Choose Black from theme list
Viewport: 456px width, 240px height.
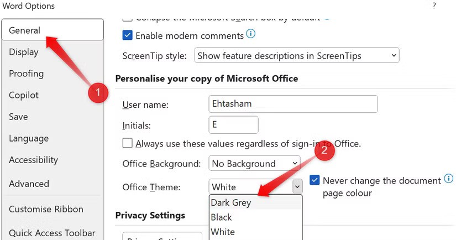(x=221, y=217)
